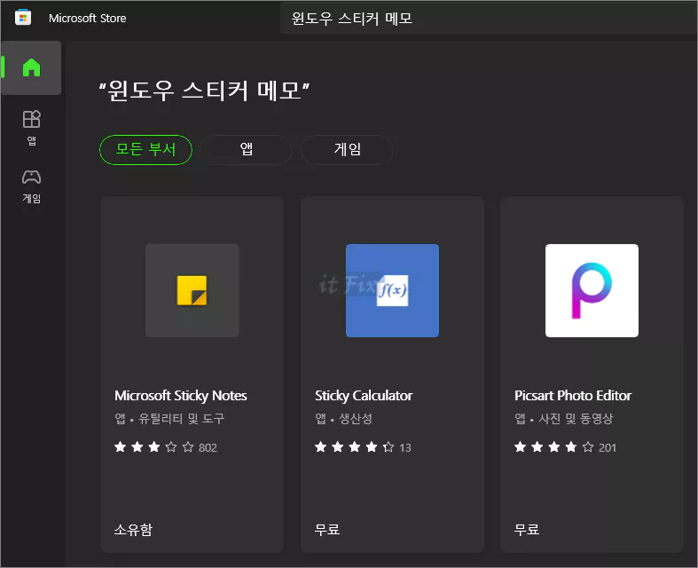Click the Microsoft Store logo icon

(23, 18)
